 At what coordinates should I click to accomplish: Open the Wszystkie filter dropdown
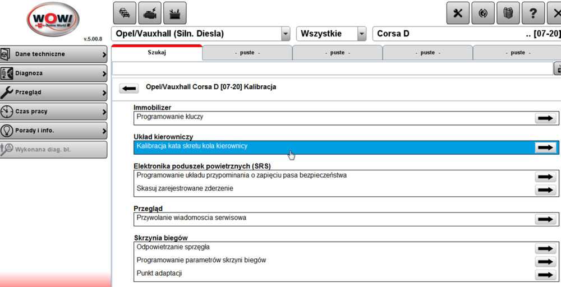[x=361, y=34]
